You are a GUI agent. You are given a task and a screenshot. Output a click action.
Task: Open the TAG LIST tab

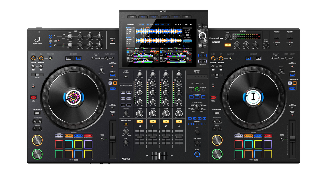coord(154,17)
